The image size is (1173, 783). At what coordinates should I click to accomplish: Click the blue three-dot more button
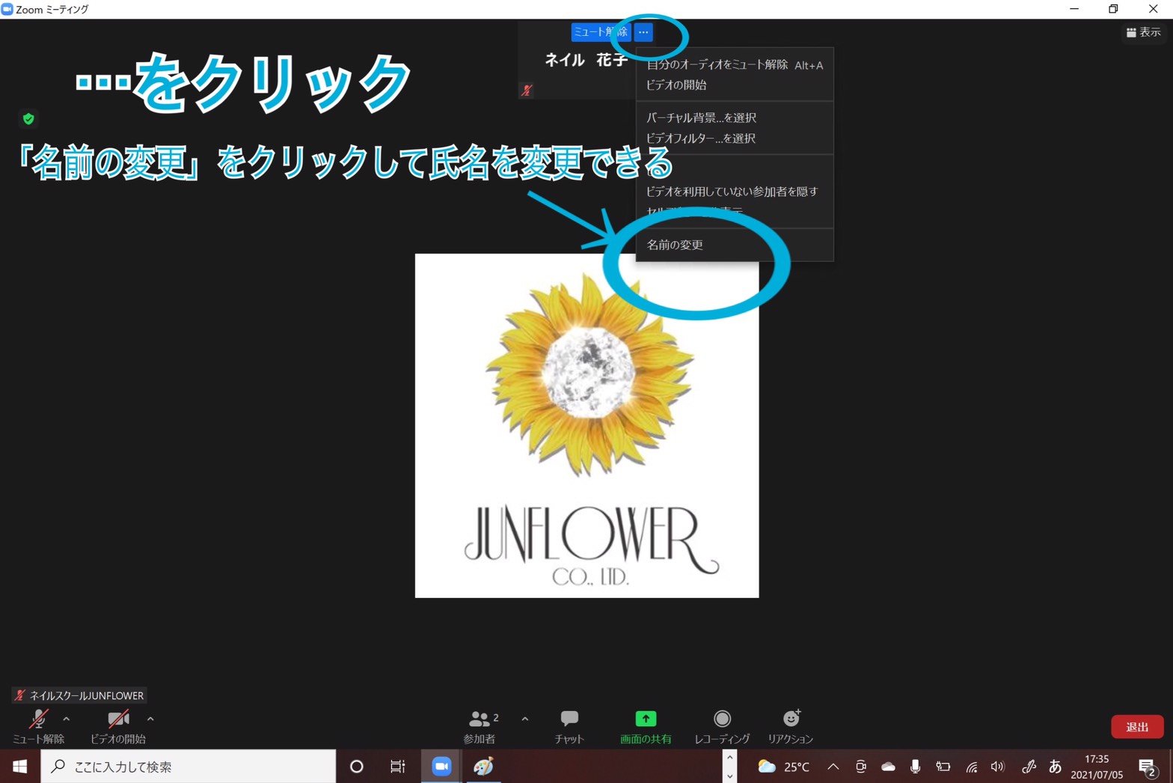(x=643, y=32)
